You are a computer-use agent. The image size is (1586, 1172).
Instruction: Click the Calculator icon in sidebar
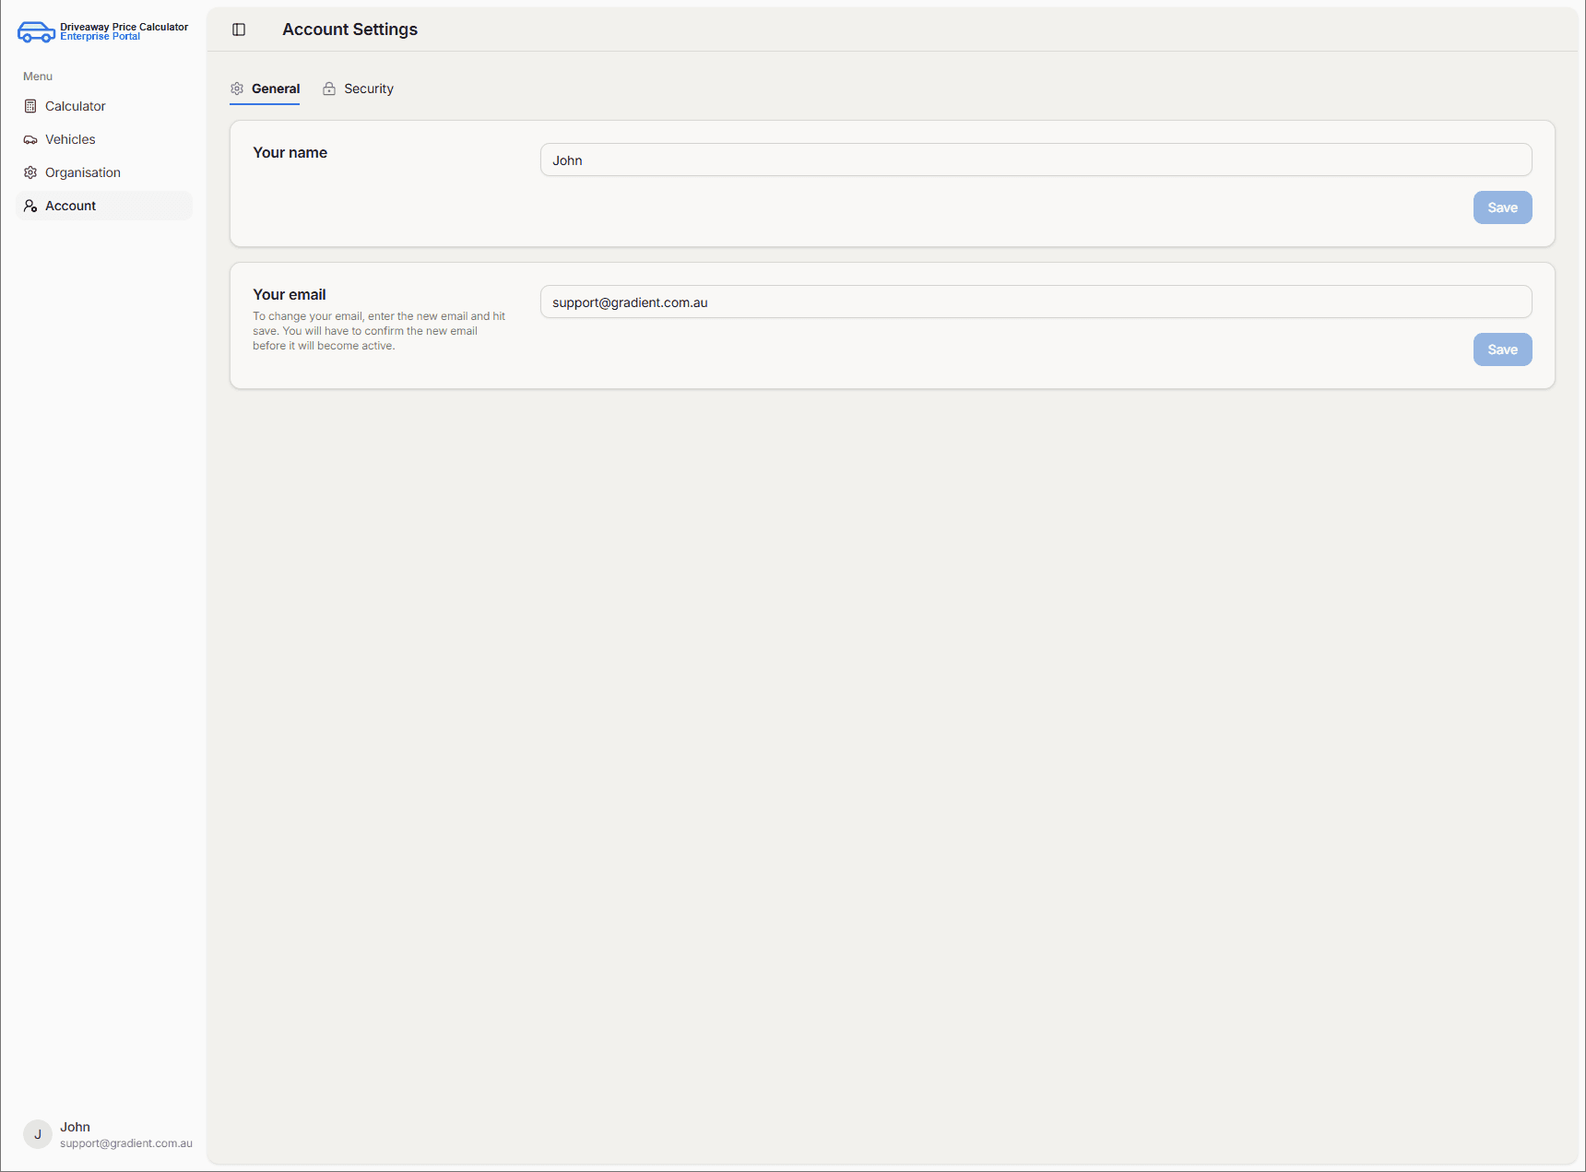pos(30,106)
